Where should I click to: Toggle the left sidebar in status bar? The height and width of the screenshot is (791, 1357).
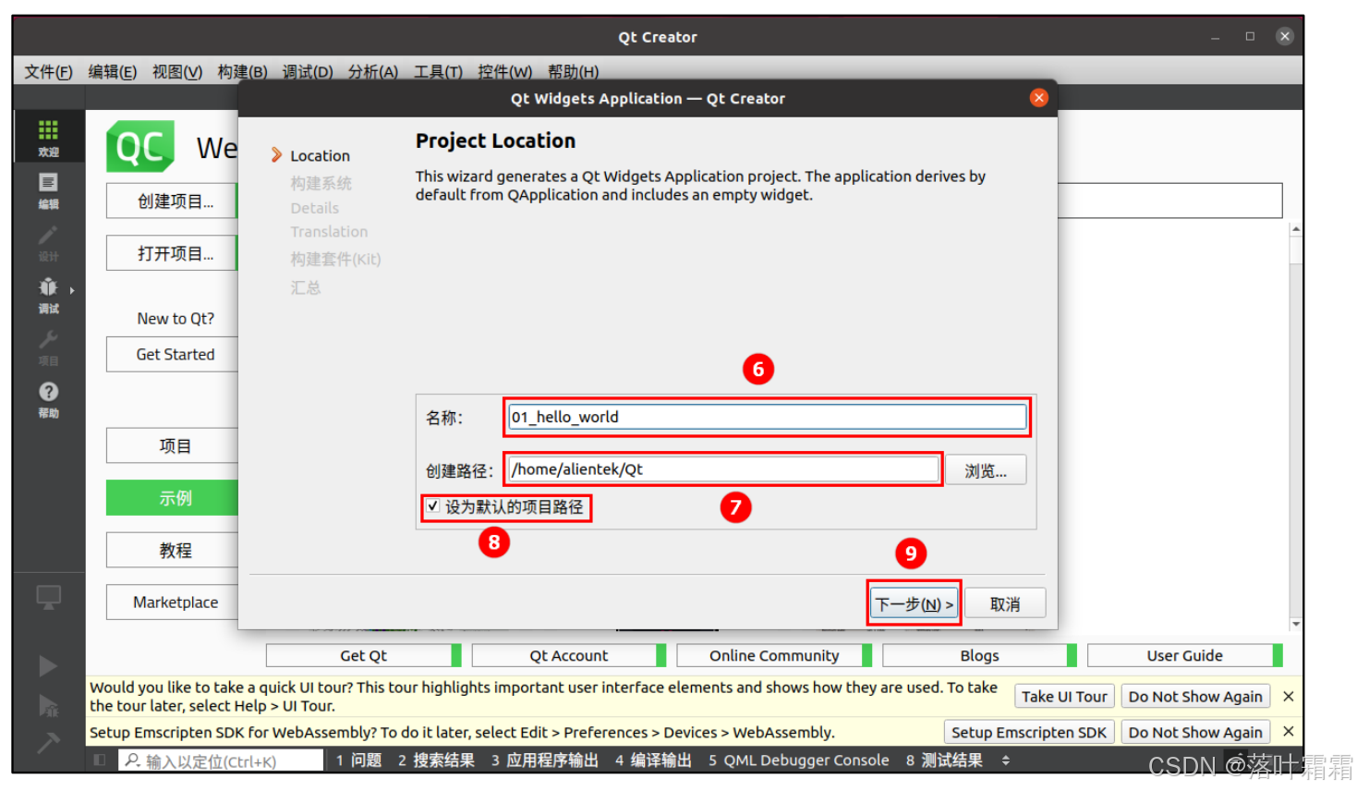pyautogui.click(x=100, y=761)
